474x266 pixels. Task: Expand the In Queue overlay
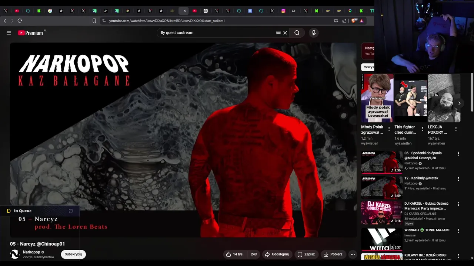pos(71,211)
